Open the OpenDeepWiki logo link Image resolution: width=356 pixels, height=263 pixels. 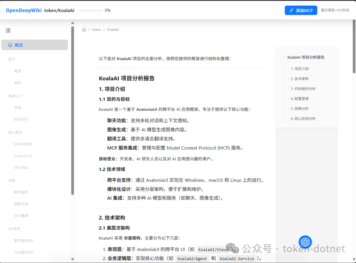(24, 11)
